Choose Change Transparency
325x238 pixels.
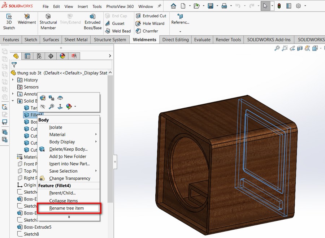(x=70, y=178)
